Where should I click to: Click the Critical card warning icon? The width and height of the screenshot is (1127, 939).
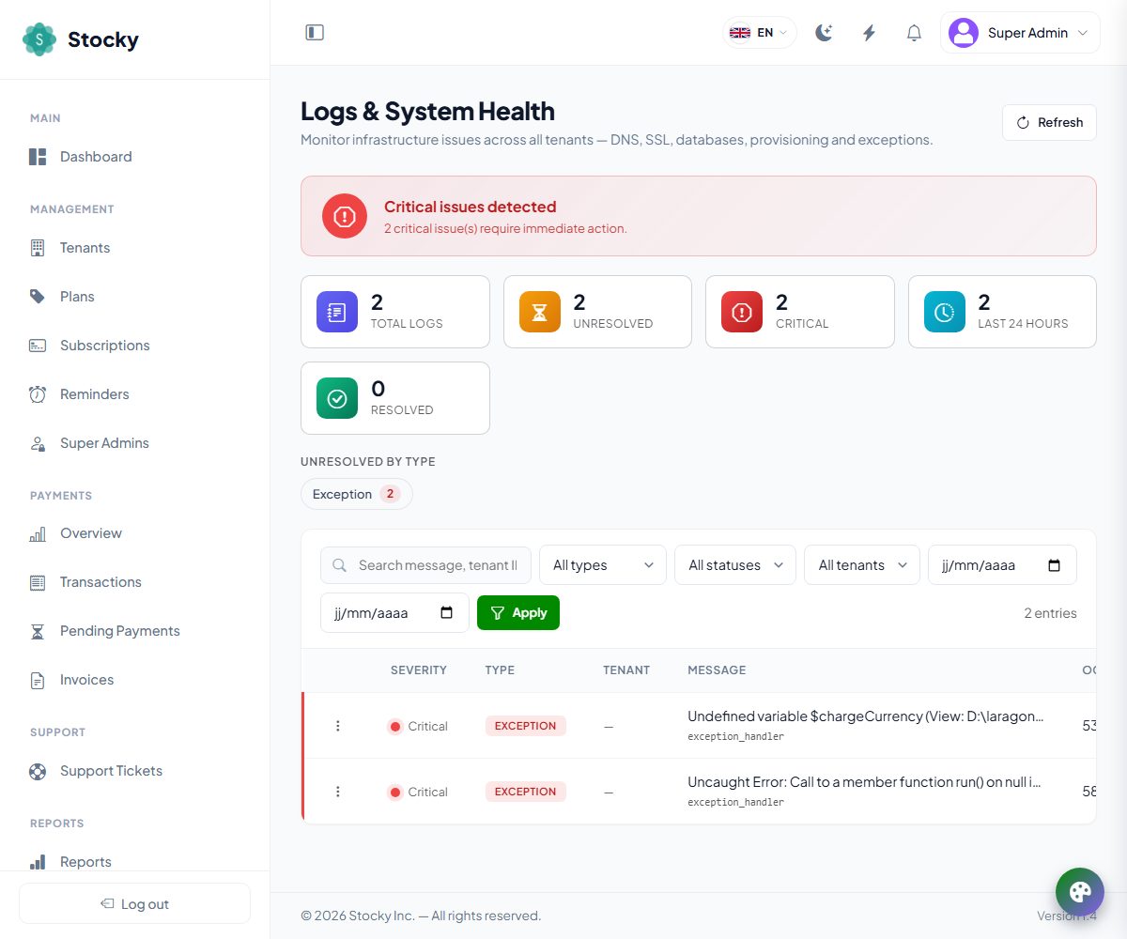click(x=742, y=312)
